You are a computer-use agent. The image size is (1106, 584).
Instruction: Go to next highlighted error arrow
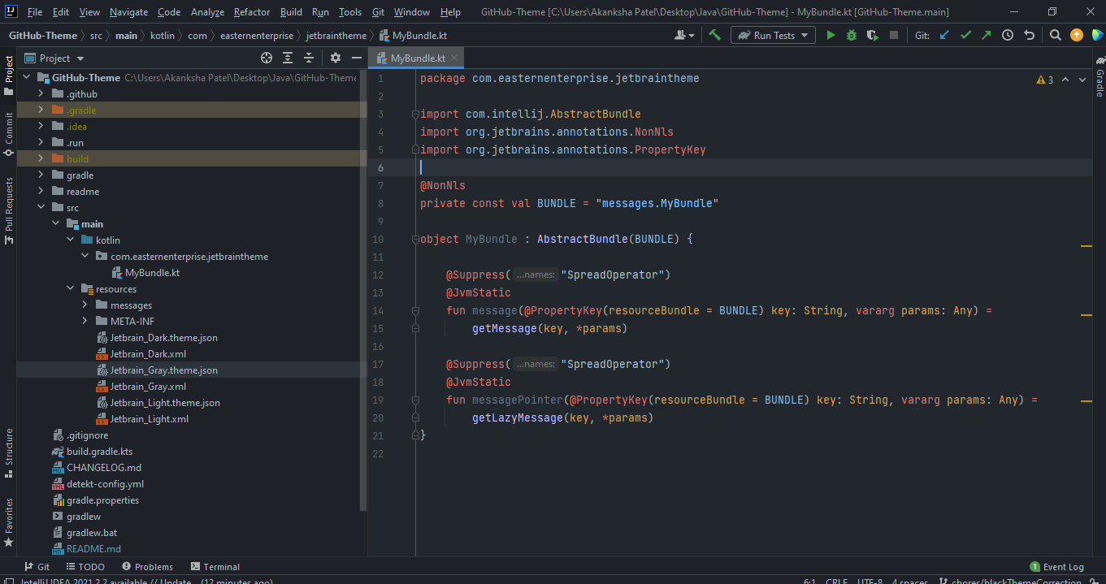click(1082, 80)
